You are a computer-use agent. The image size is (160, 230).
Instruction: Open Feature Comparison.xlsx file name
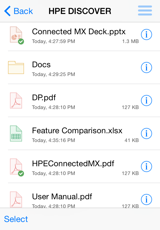[x=77, y=130]
